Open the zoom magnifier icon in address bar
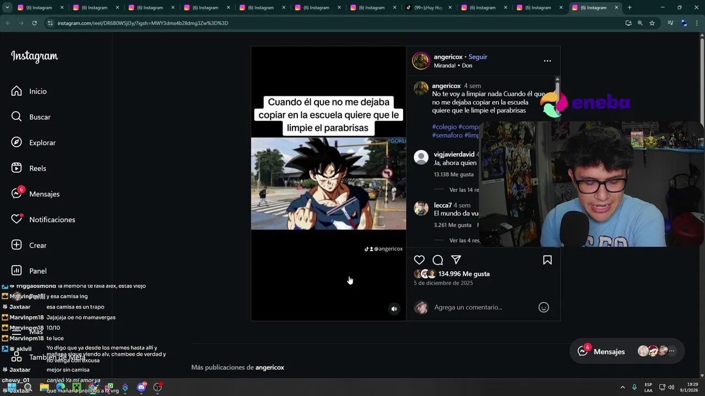 pyautogui.click(x=640, y=23)
